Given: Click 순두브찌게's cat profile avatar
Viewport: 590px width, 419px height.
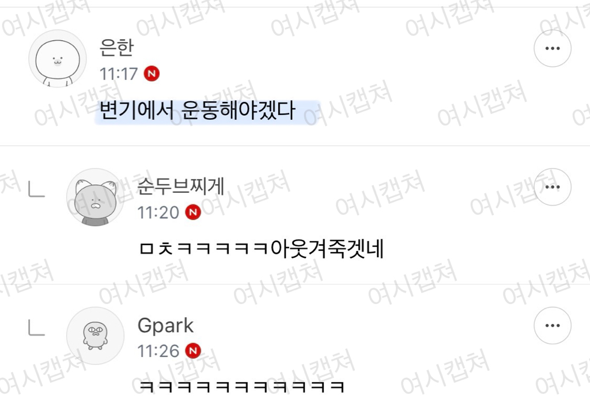Looking at the screenshot, I should coord(95,197).
